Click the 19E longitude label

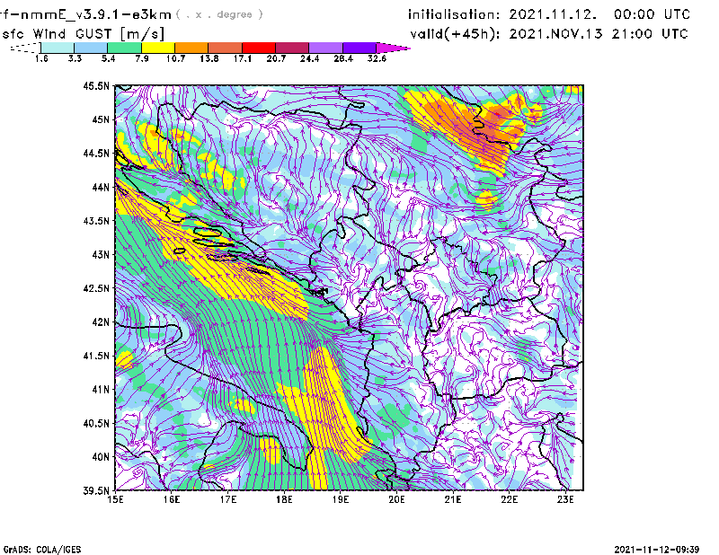click(341, 499)
